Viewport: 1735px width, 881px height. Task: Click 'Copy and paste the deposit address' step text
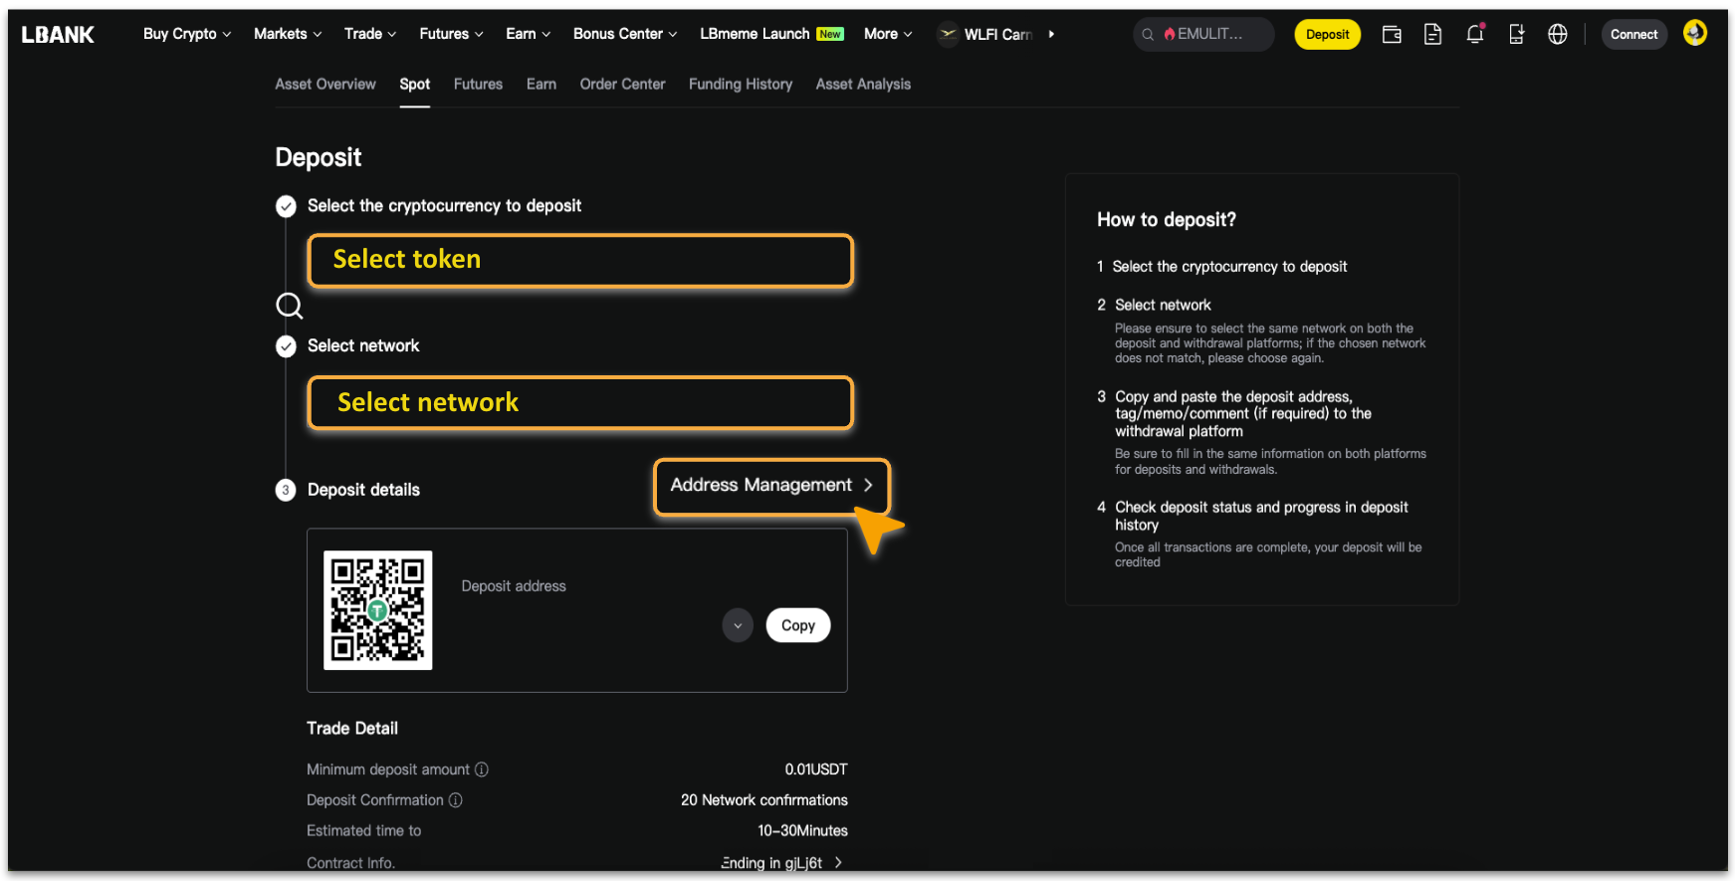coord(1243,414)
